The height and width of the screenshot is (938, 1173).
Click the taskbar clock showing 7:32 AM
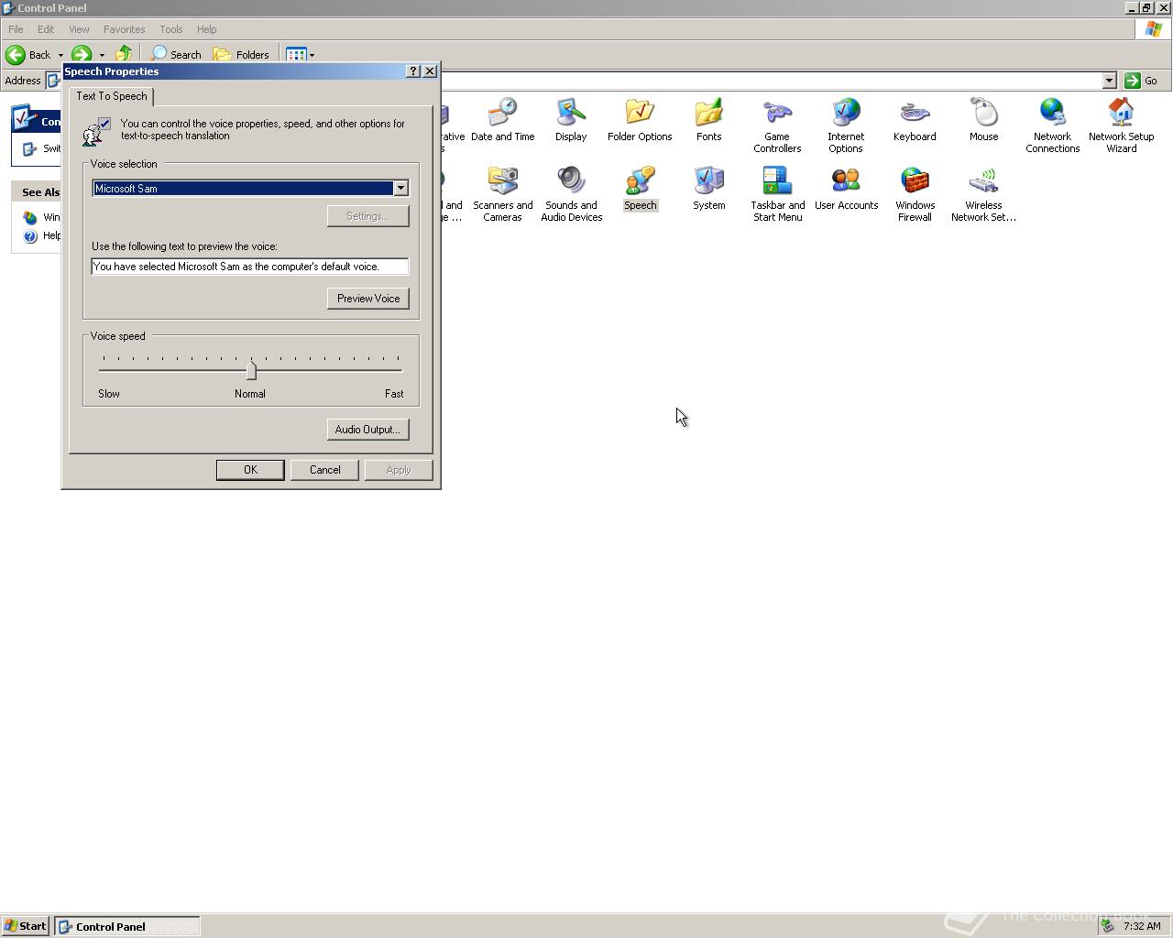1142,926
